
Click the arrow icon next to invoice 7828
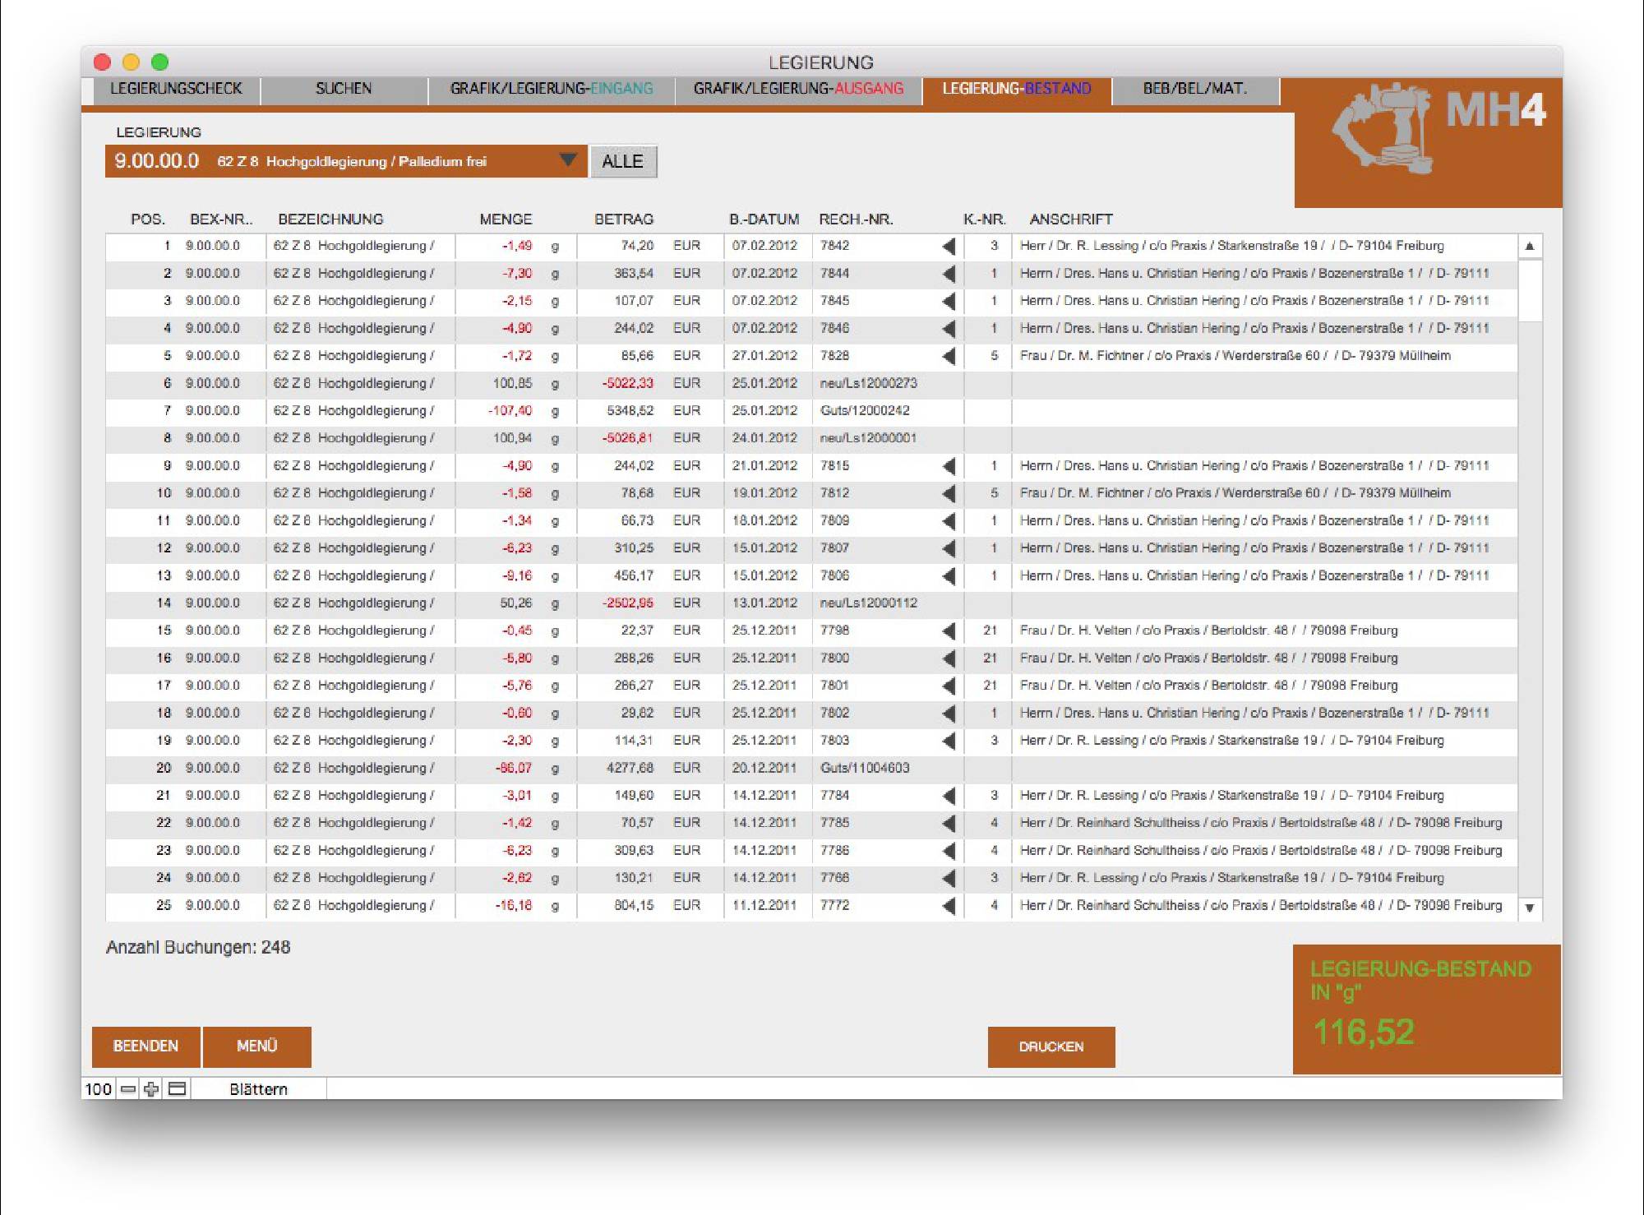(x=949, y=356)
